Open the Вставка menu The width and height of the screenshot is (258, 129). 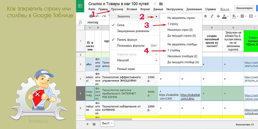click(x=132, y=9)
